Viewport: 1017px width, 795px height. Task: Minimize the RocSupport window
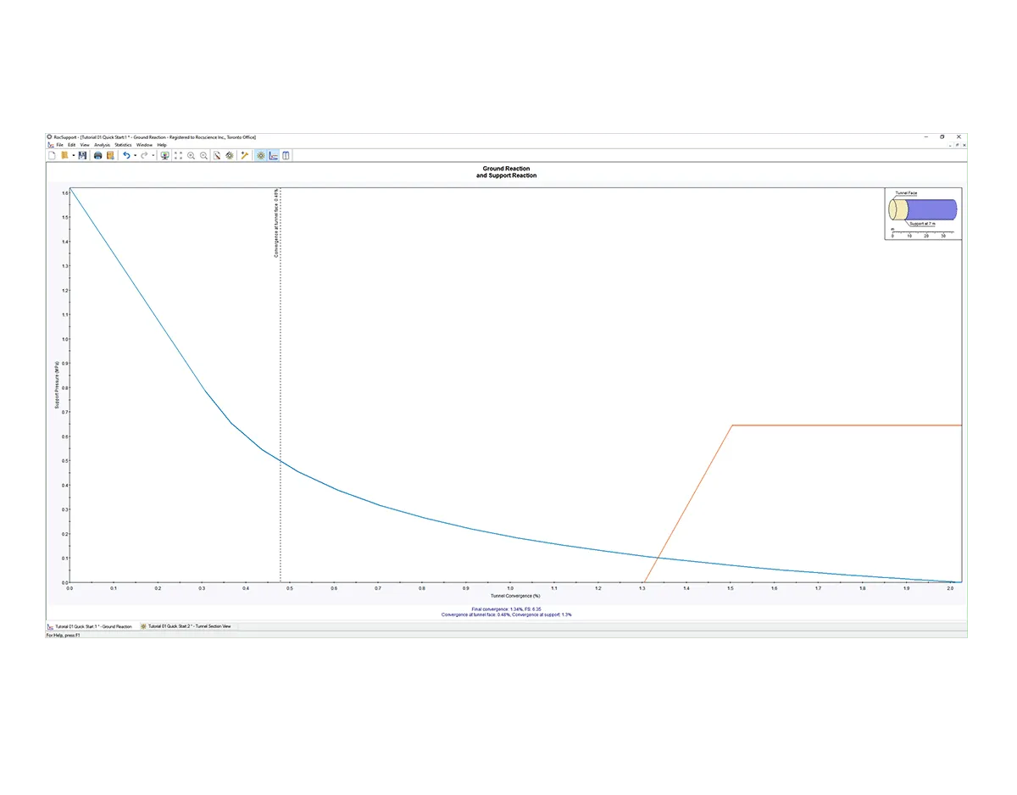pyautogui.click(x=925, y=136)
